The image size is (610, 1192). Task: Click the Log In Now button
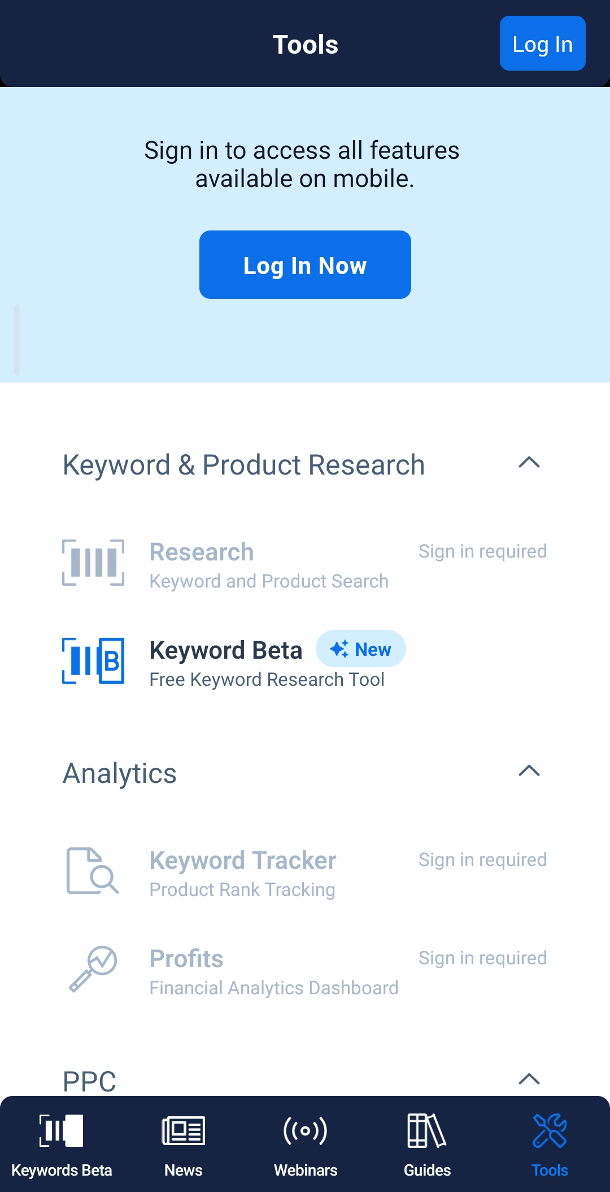(305, 264)
